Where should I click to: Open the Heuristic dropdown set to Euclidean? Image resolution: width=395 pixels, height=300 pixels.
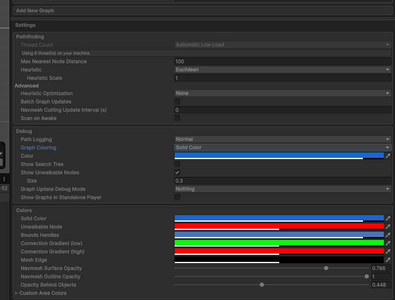point(283,70)
